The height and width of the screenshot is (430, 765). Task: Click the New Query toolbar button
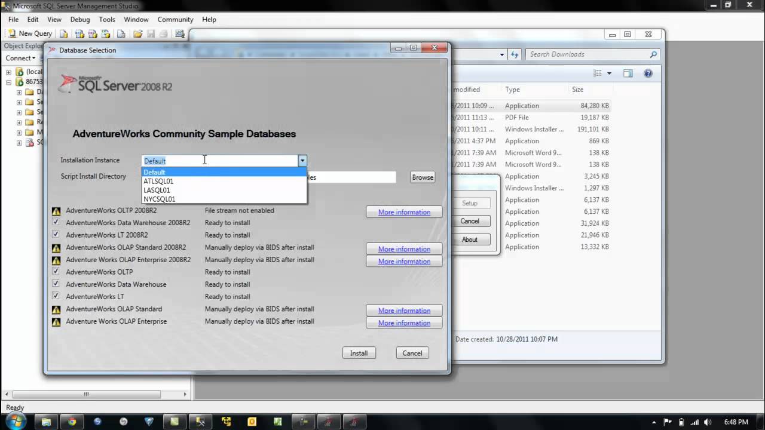(x=30, y=34)
